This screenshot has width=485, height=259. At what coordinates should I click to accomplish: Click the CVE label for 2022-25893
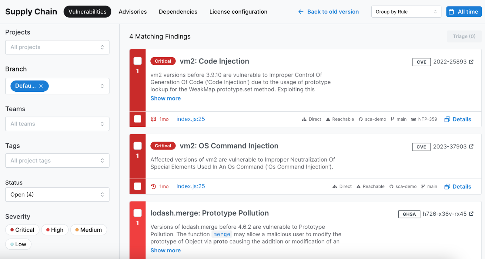tap(421, 62)
